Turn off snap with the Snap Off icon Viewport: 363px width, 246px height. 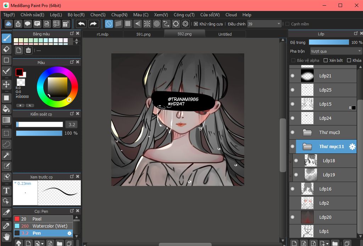(x=109, y=24)
